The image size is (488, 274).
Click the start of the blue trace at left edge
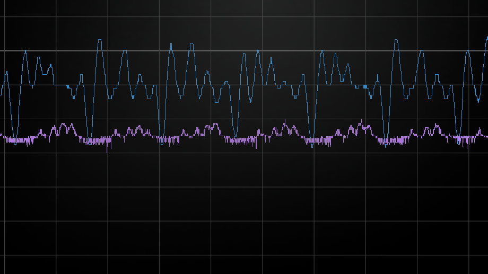[2, 94]
